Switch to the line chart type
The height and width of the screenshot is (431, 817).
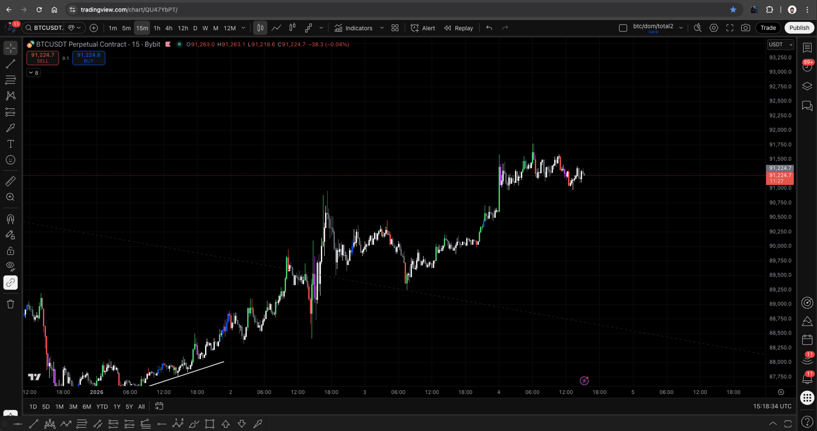pyautogui.click(x=276, y=28)
